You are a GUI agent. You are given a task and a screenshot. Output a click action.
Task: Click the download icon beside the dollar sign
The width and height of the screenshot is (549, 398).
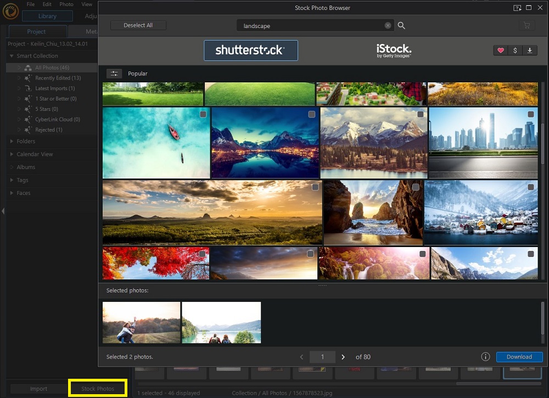pyautogui.click(x=529, y=50)
